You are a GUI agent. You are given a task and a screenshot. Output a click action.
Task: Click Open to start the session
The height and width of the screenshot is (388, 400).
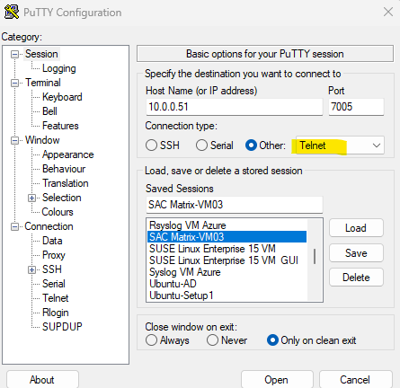pyautogui.click(x=277, y=380)
